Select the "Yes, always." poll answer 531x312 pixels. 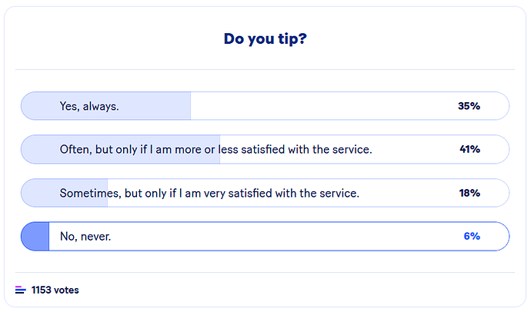pyautogui.click(x=89, y=106)
